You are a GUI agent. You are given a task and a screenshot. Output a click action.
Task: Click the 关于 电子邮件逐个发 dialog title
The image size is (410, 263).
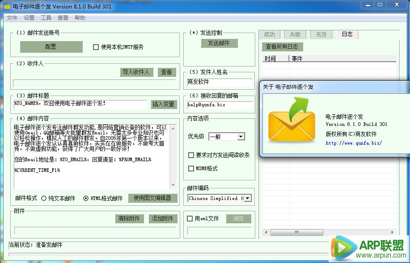coord(288,87)
